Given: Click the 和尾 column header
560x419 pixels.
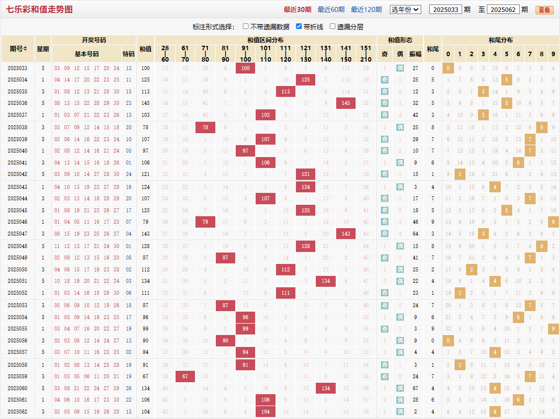Looking at the screenshot, I should 433,49.
